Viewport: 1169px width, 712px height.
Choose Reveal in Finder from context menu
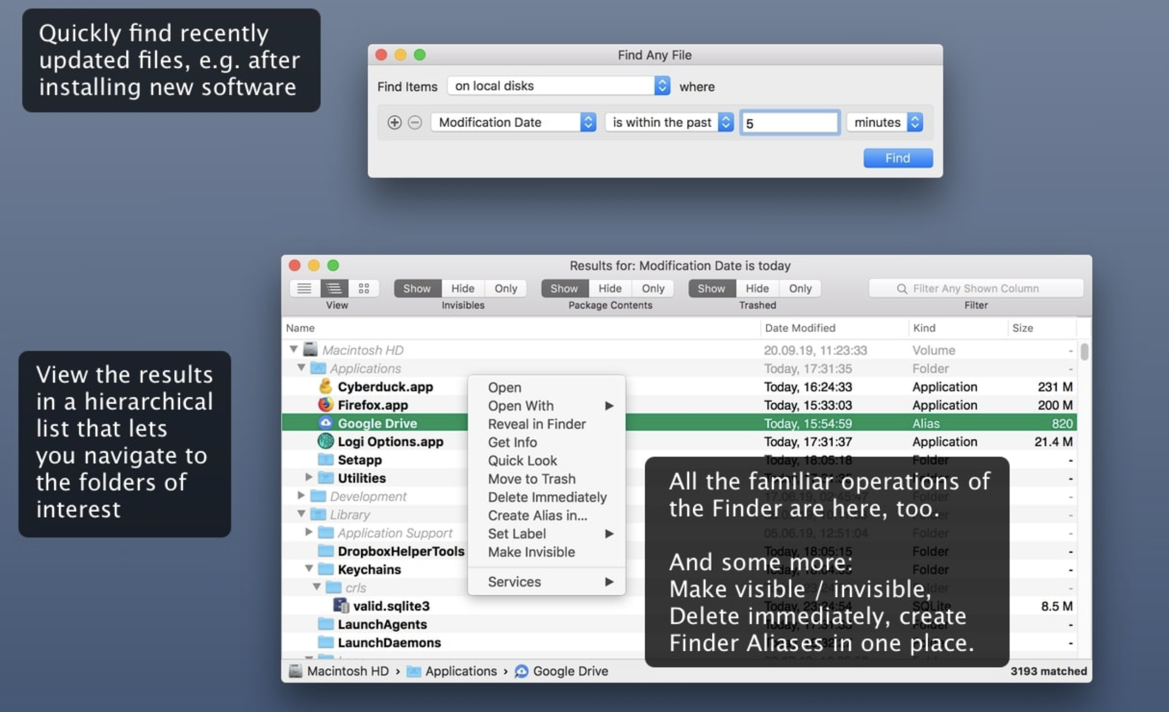pos(536,424)
